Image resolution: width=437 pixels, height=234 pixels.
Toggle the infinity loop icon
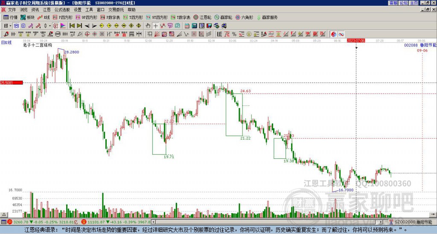point(341,34)
